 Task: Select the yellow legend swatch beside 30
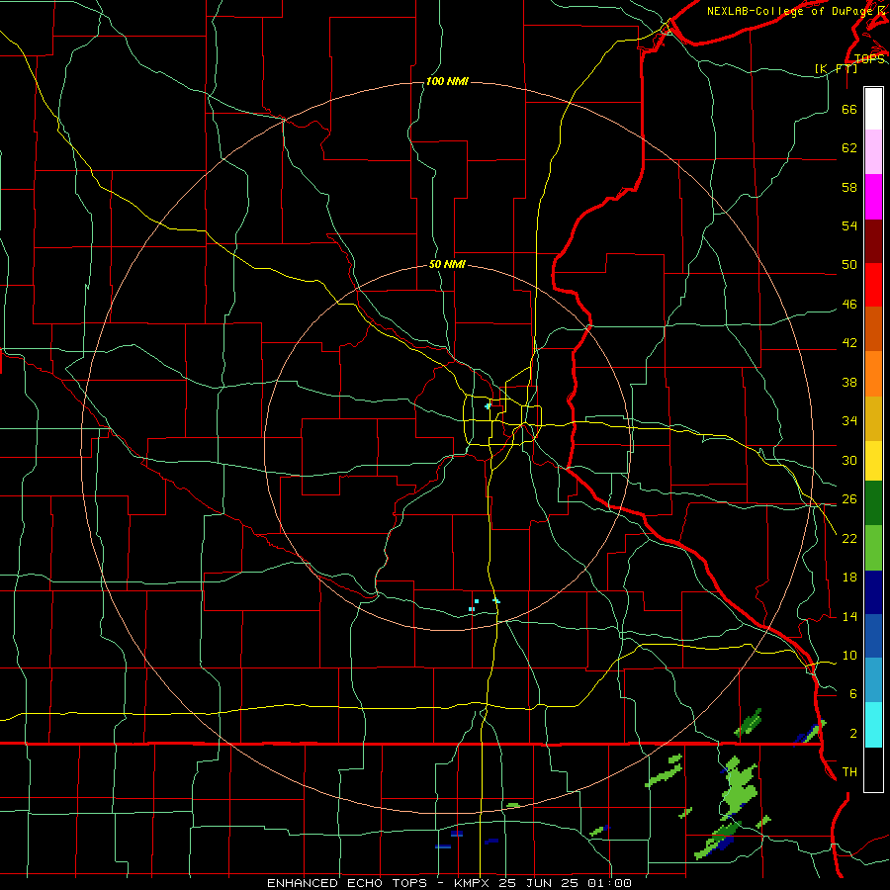coord(873,461)
